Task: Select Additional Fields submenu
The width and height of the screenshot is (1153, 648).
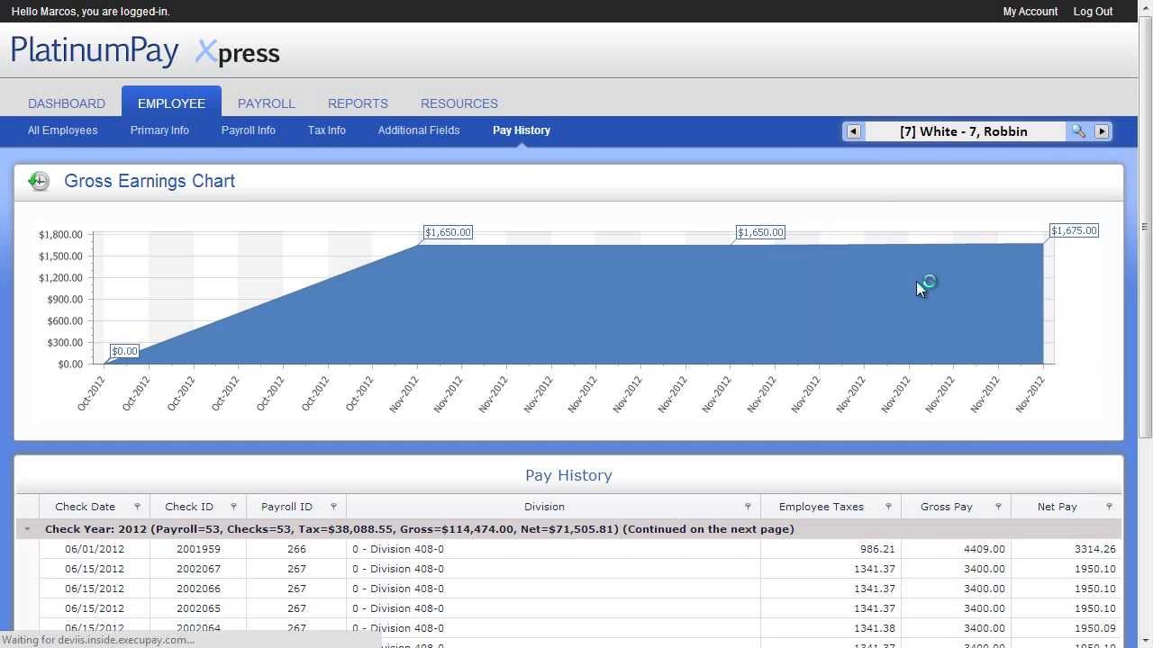Action: pos(418,130)
